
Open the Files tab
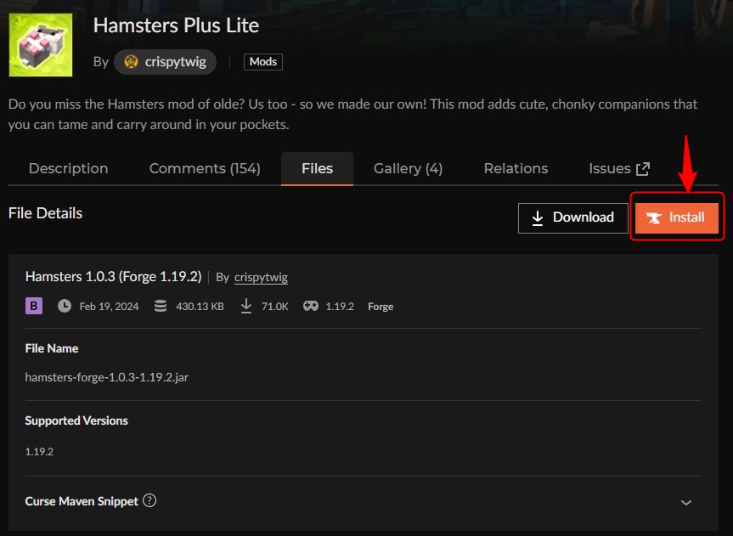pyautogui.click(x=317, y=168)
